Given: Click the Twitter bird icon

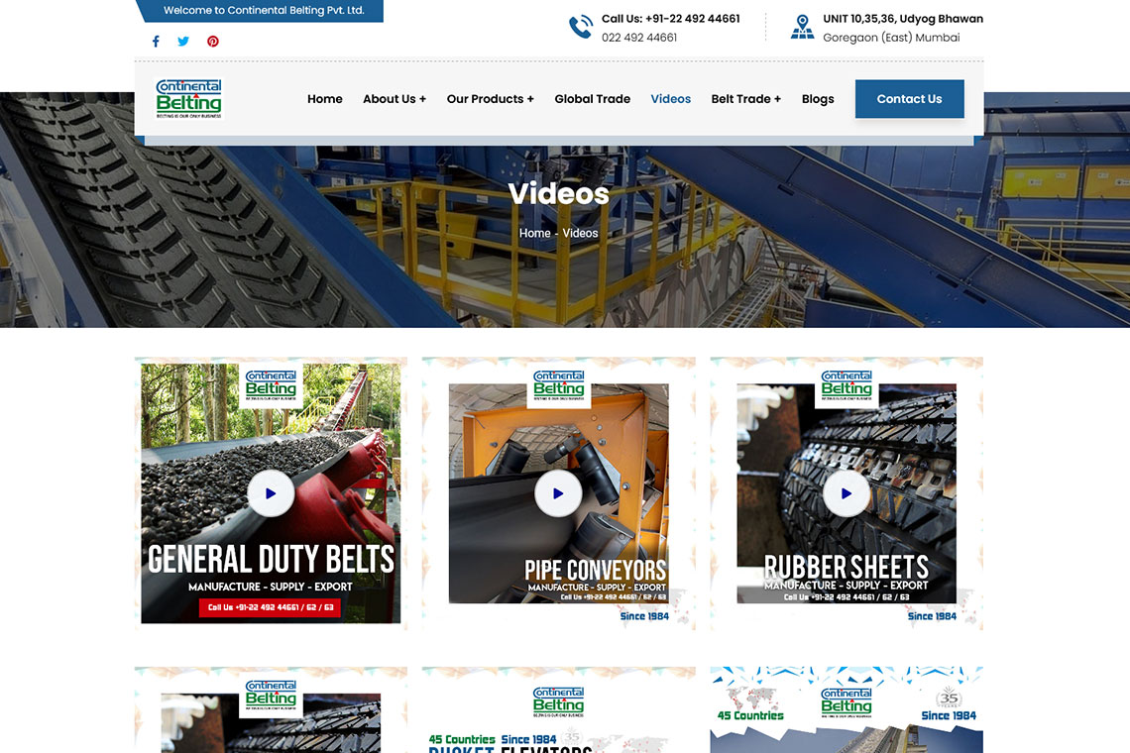Looking at the screenshot, I should point(182,42).
